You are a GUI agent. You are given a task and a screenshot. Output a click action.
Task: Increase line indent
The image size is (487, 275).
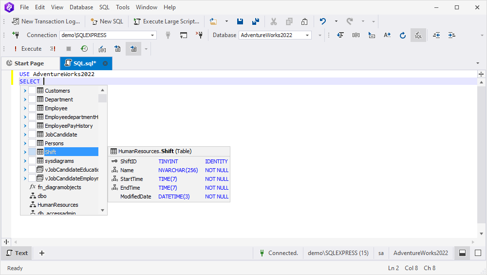point(452,35)
